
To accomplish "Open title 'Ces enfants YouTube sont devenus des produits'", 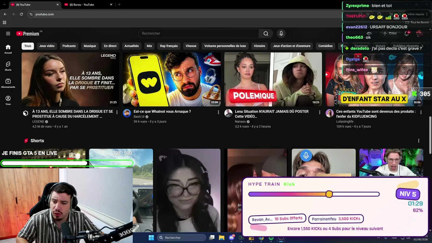I will point(376,114).
